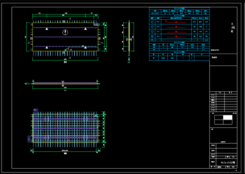Select the white filled quadrant of the key plan
The height and width of the screenshot is (174, 245).
click(228, 118)
